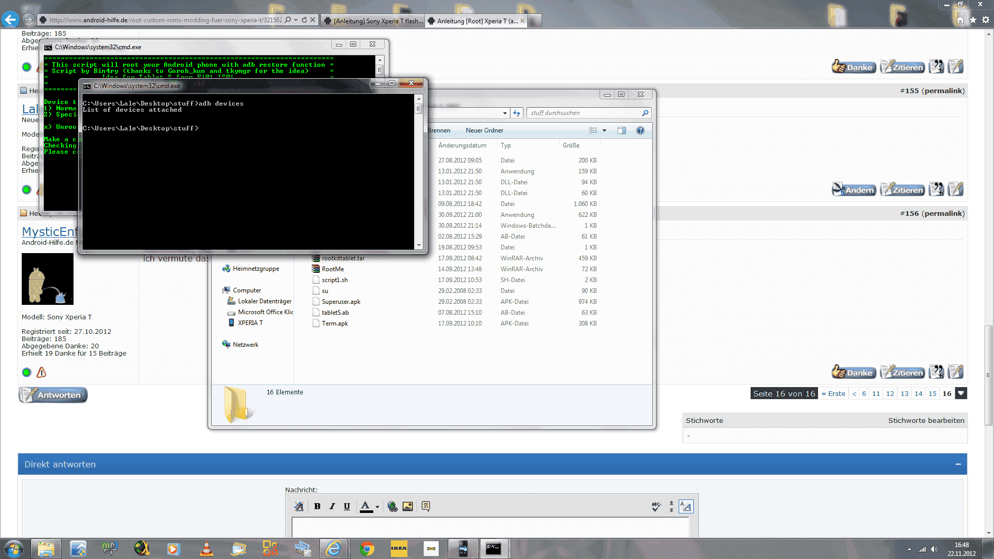
Task: Click in the Nachricht message text area
Action: [x=490, y=527]
